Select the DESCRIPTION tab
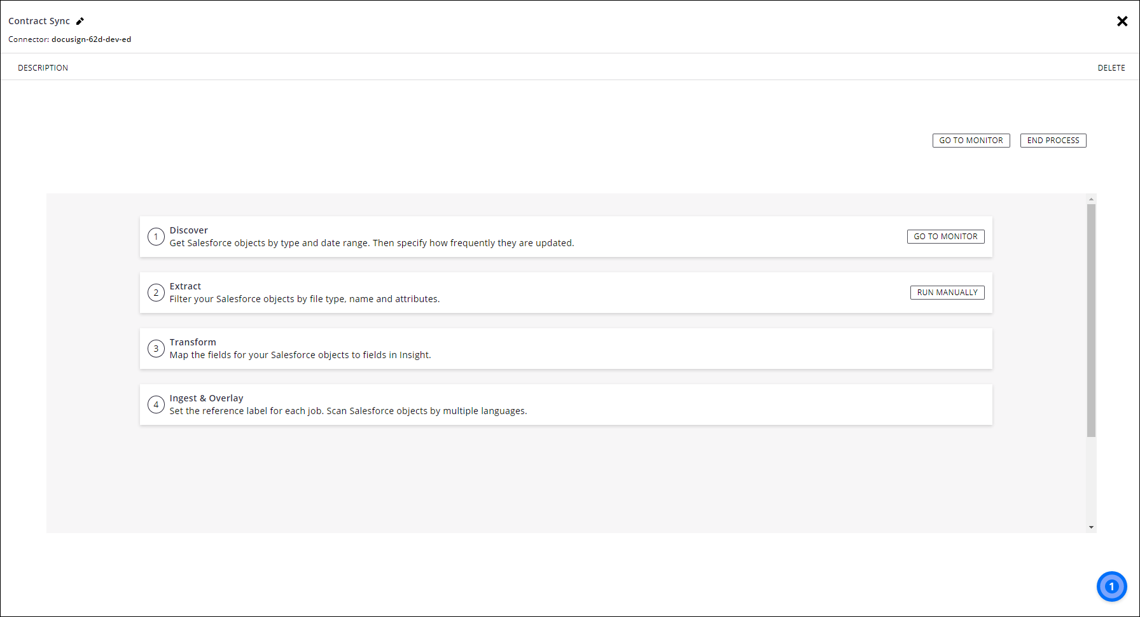The height and width of the screenshot is (617, 1140). [43, 67]
